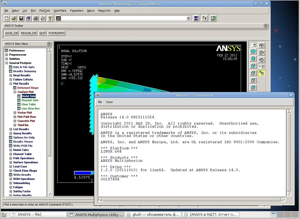Select the back view cube icon

tap(253, 87)
